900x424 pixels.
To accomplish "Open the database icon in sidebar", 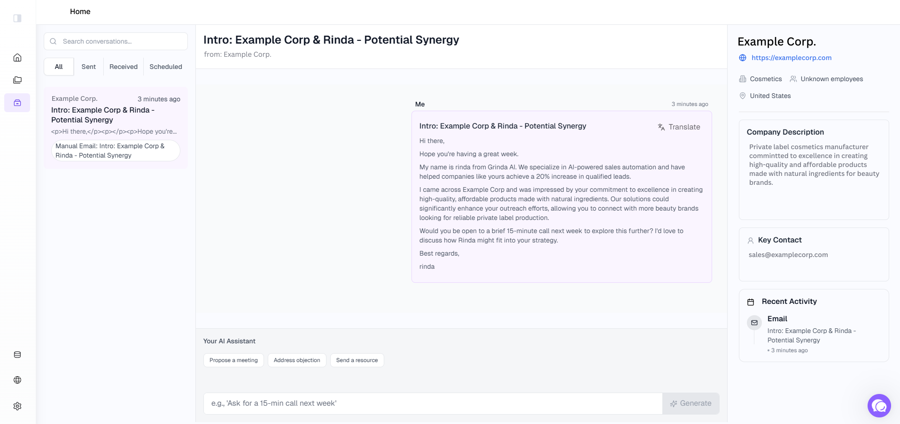I will tap(17, 355).
